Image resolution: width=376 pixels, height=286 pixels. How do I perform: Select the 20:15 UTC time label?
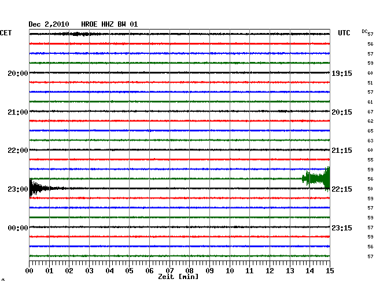click(342, 112)
